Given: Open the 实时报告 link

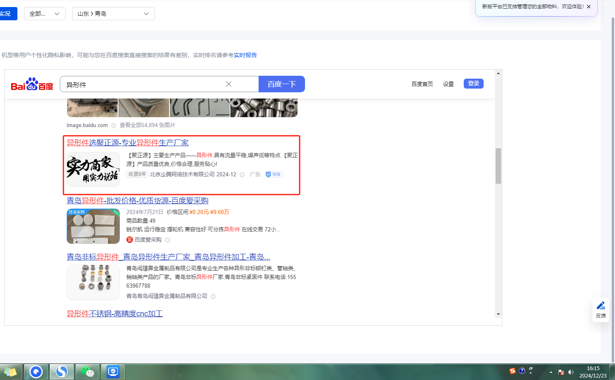Looking at the screenshot, I should (245, 55).
